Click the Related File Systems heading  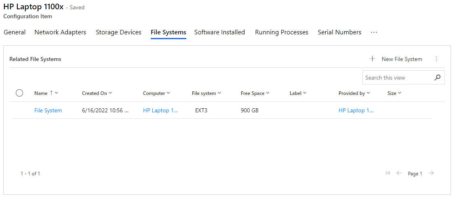[x=36, y=59]
